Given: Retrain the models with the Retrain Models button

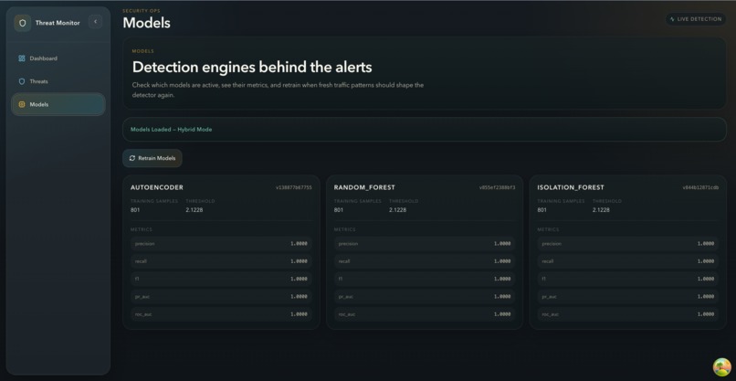Looking at the screenshot, I should coord(152,158).
